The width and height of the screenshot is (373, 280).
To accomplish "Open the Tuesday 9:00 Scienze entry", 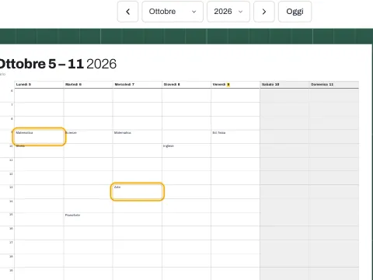I will [71, 132].
